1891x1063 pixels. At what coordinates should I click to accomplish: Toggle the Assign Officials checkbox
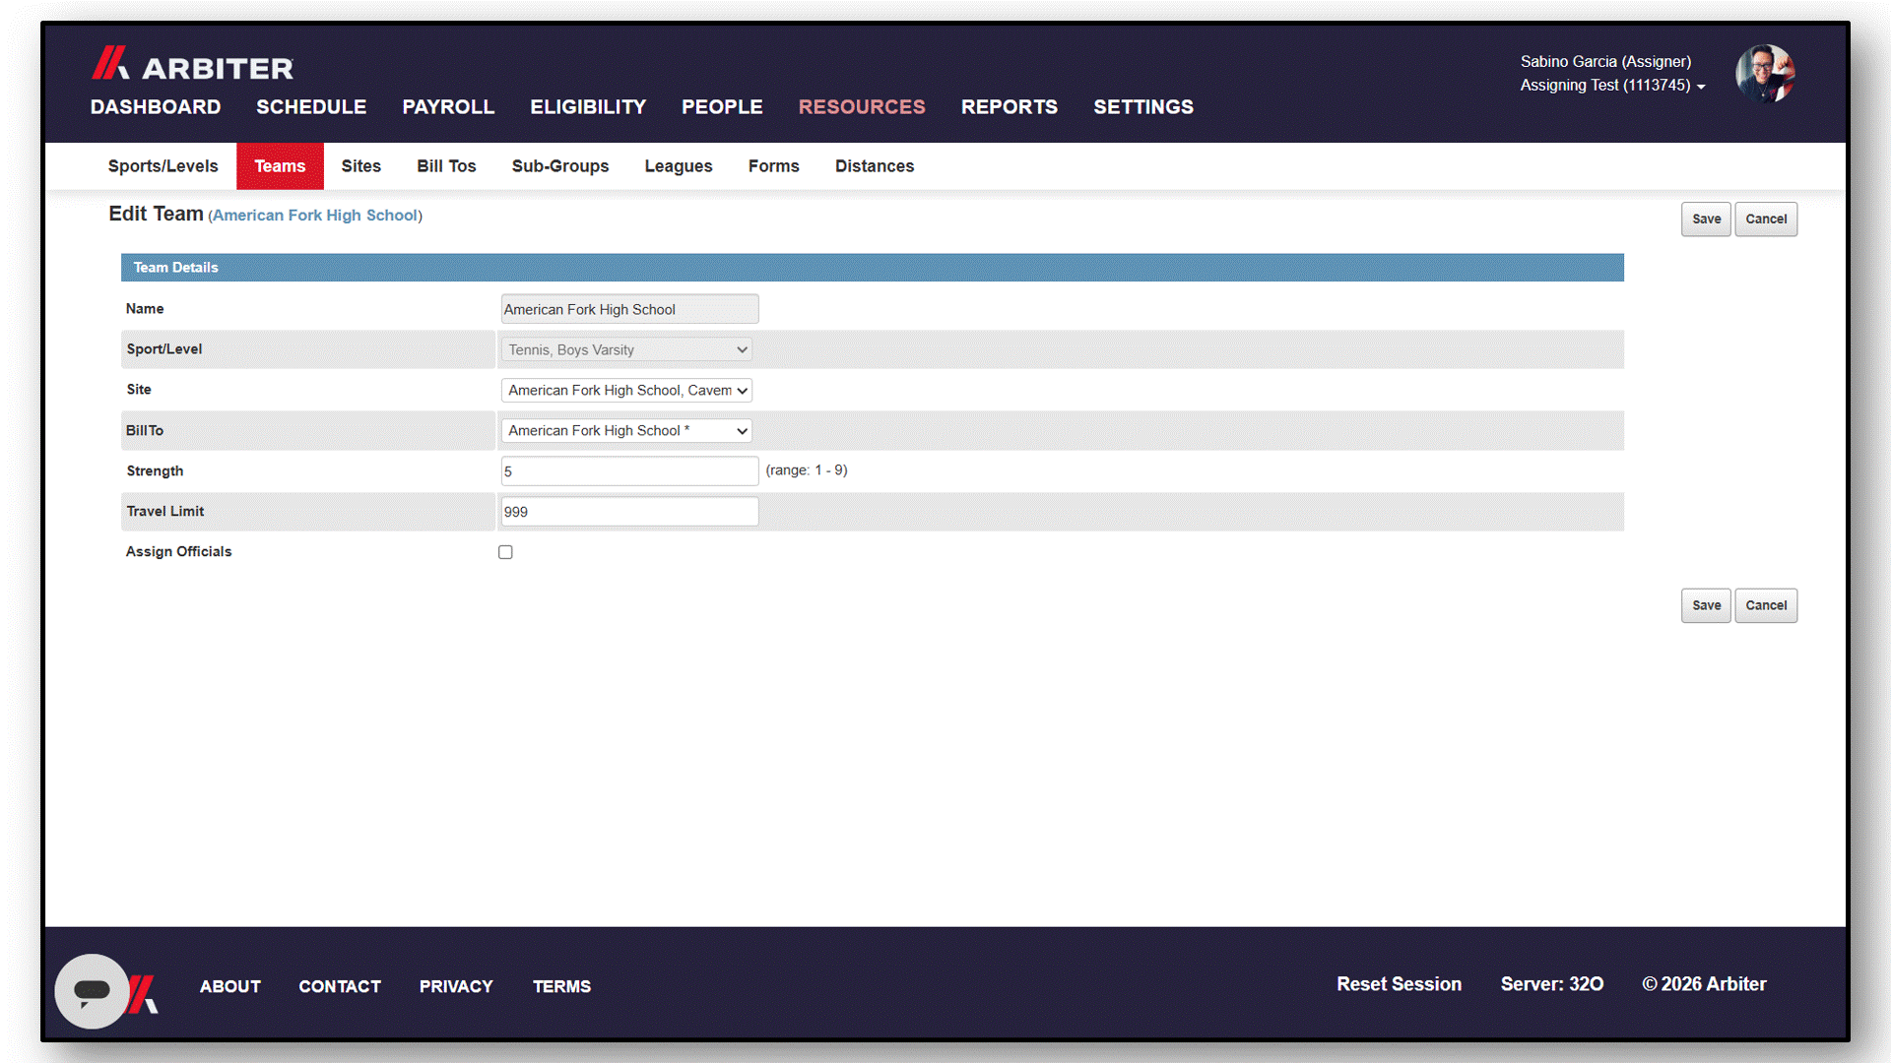505,552
